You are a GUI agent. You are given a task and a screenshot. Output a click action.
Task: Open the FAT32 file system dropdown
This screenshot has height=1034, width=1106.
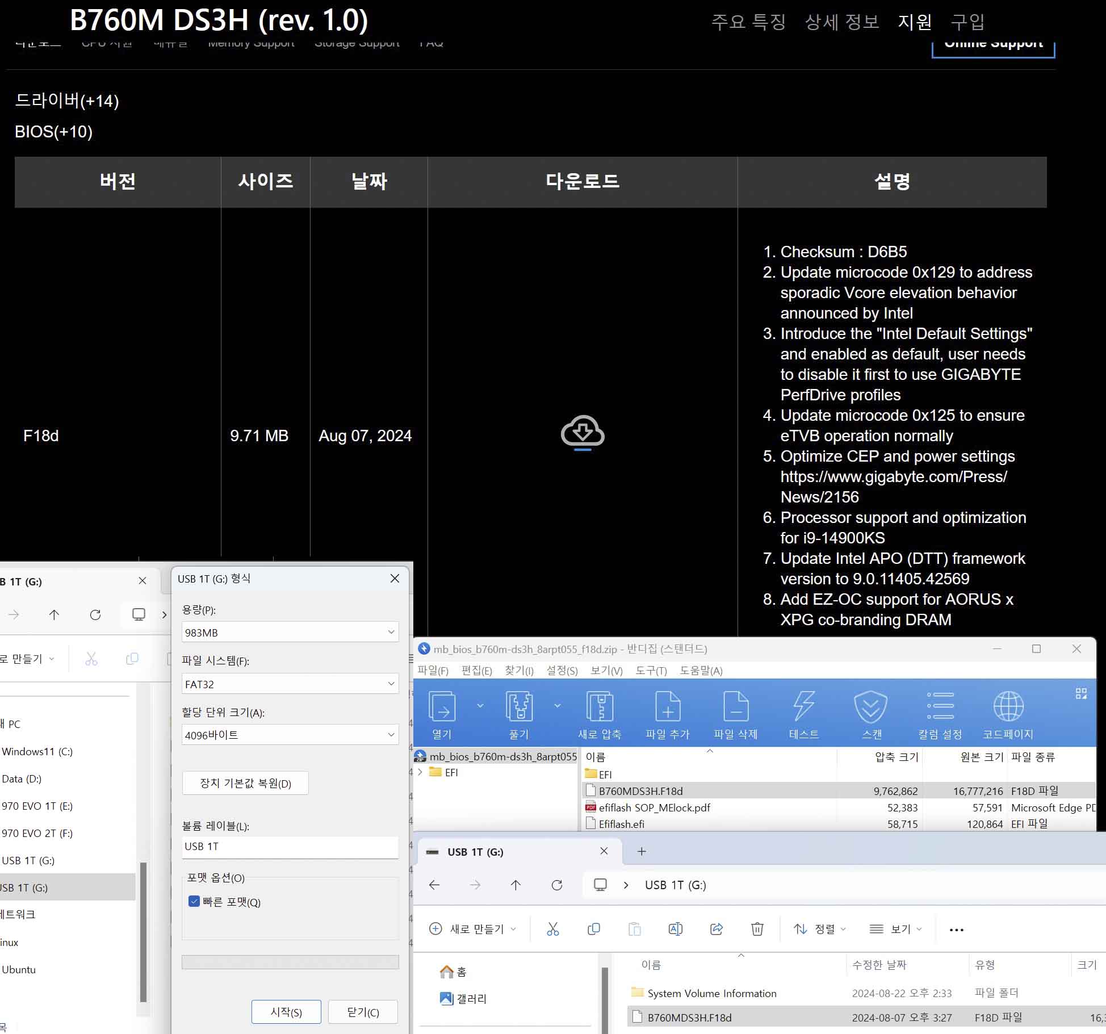coord(290,684)
